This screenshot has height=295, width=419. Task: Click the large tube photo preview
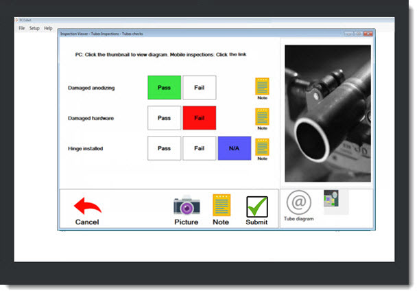pos(326,113)
